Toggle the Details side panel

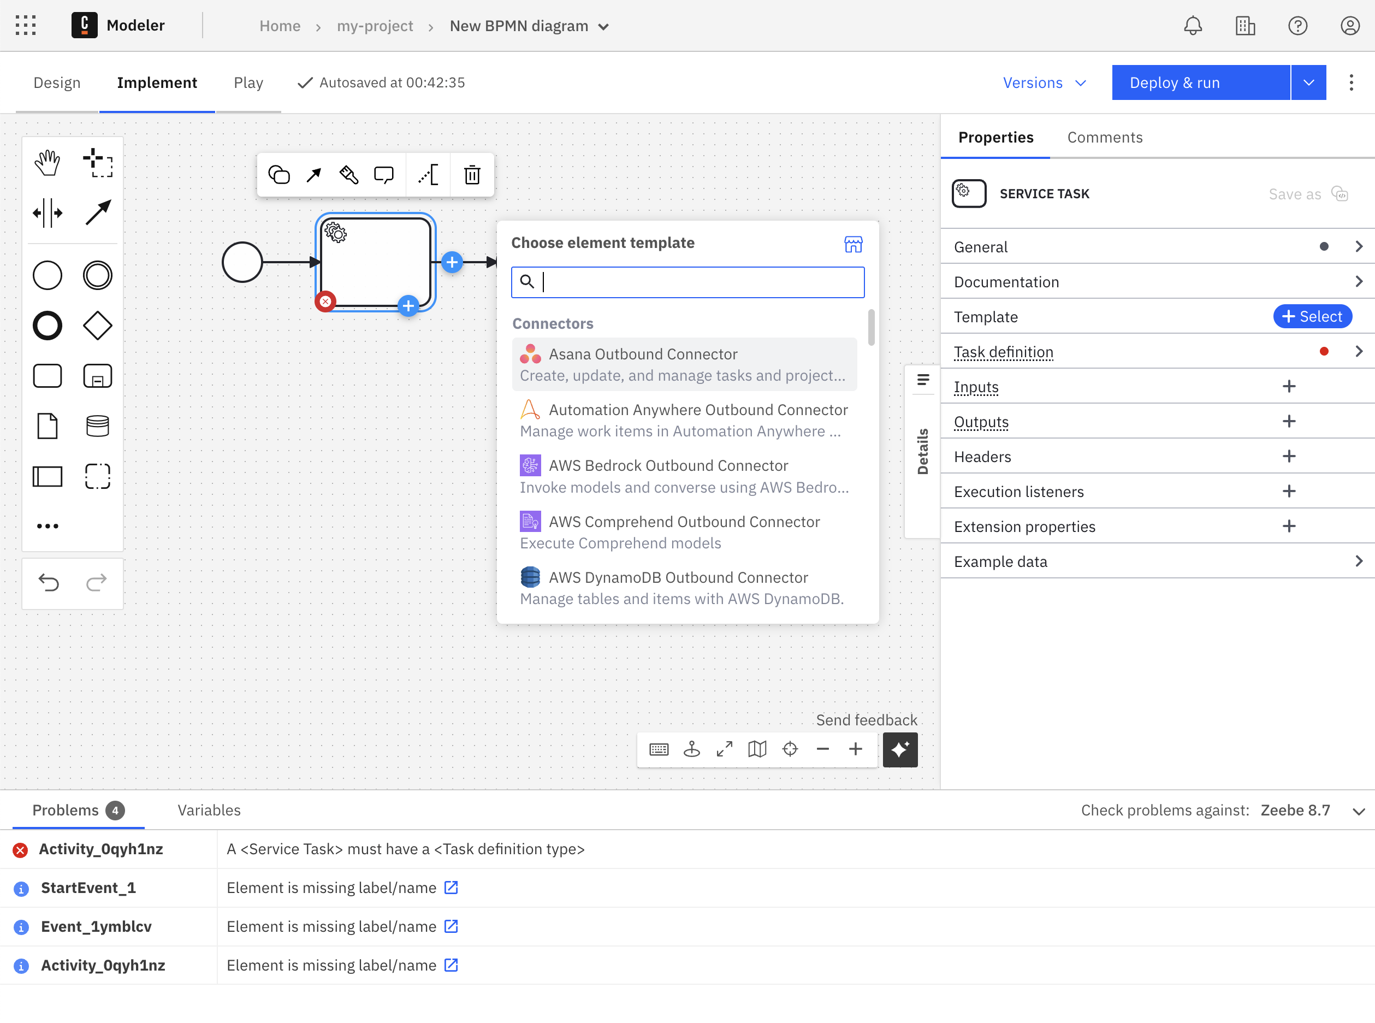point(922,451)
